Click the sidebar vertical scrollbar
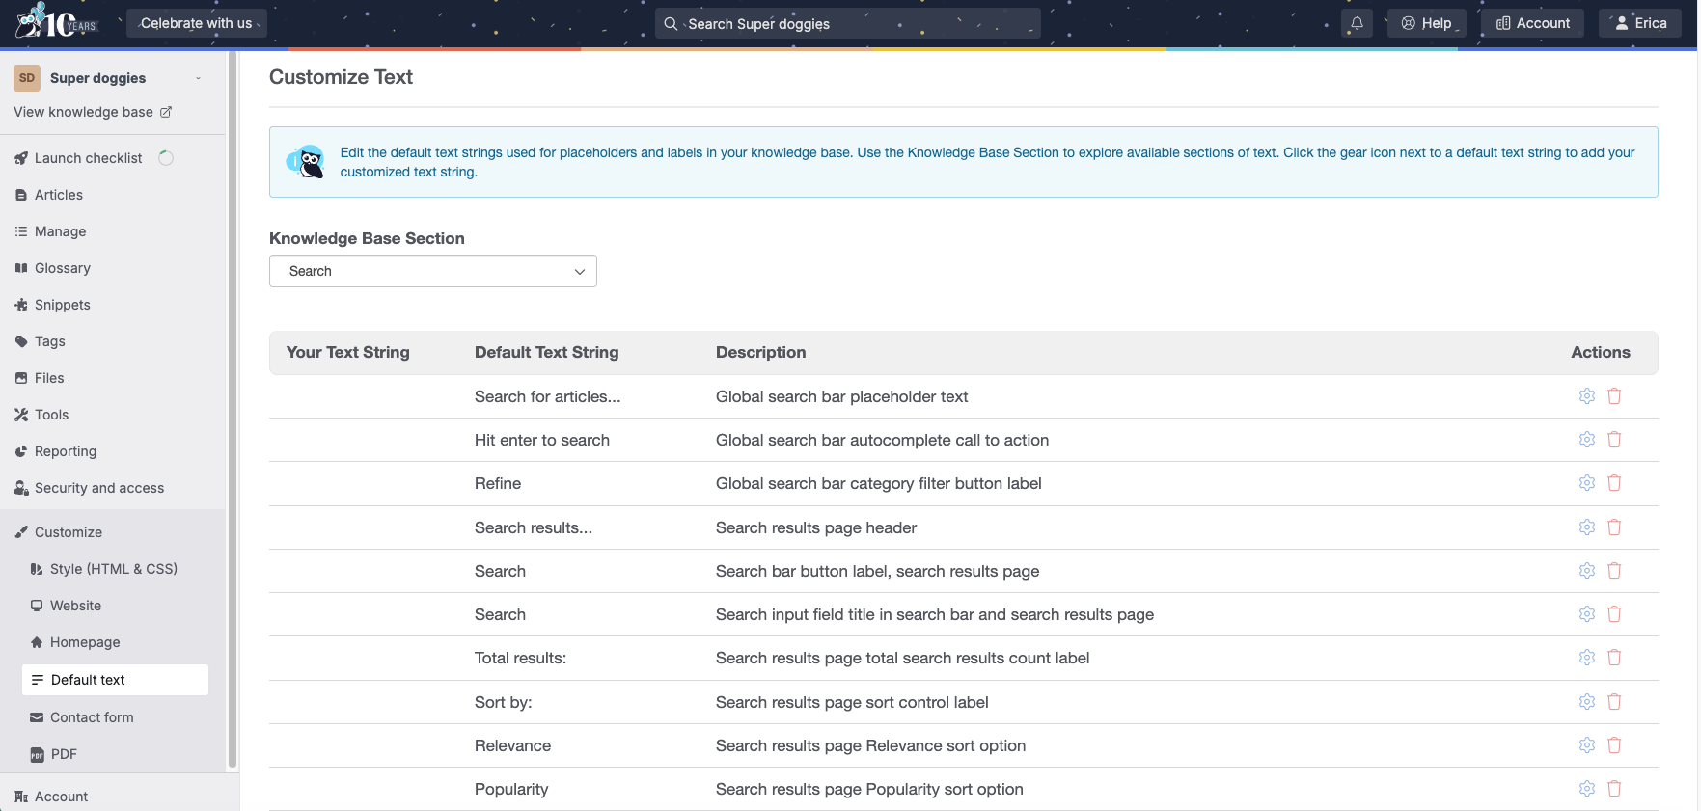The width and height of the screenshot is (1701, 811). pyautogui.click(x=232, y=411)
